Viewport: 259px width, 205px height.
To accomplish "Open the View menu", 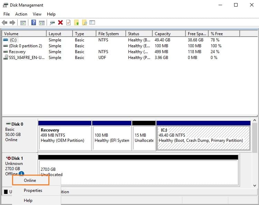I will (37, 14).
